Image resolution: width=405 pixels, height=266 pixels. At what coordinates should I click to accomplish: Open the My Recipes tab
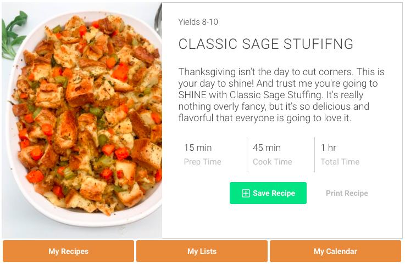pos(68,251)
